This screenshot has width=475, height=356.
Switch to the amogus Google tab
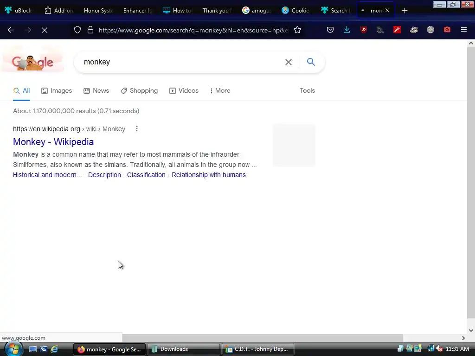click(x=256, y=10)
